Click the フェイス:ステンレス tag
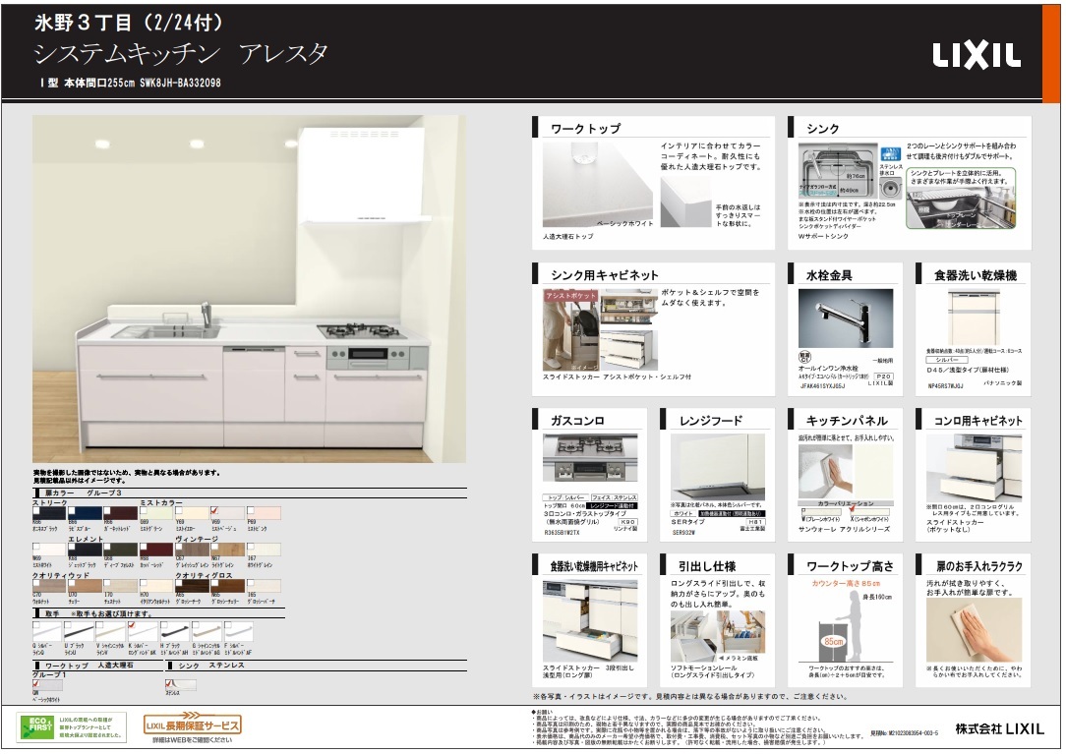This screenshot has width=1066, height=754. (614, 497)
